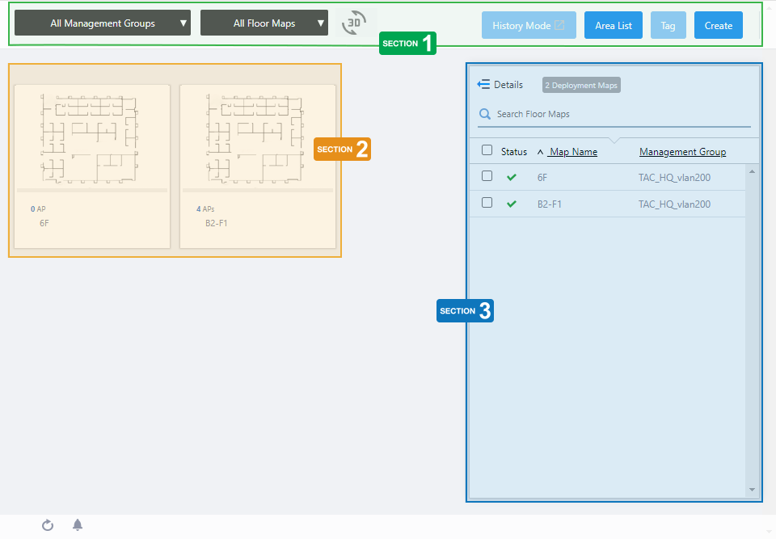The width and height of the screenshot is (776, 539).
Task: Click the green status check for B2-F1
Action: (511, 204)
